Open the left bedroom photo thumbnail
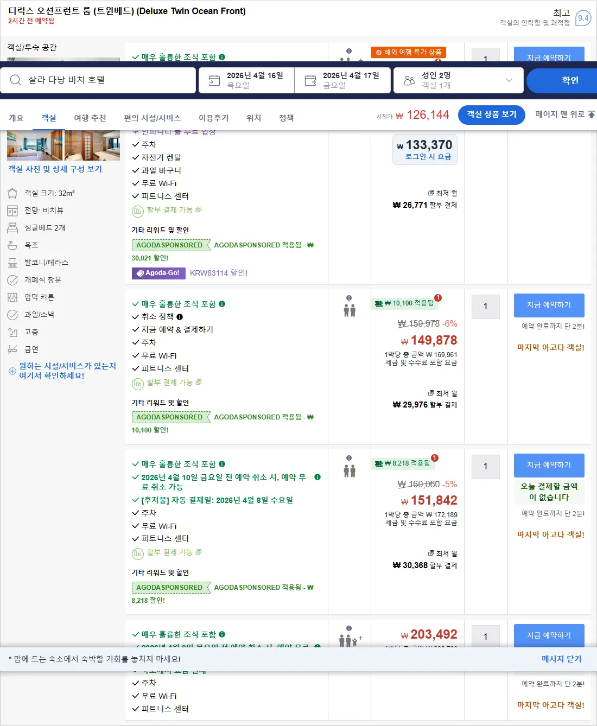Image resolution: width=597 pixels, height=726 pixels. (x=35, y=145)
